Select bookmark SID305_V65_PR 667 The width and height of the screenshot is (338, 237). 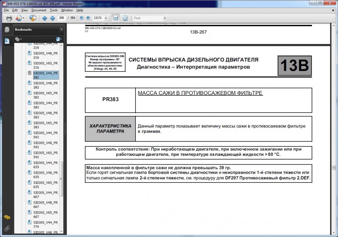(46, 214)
